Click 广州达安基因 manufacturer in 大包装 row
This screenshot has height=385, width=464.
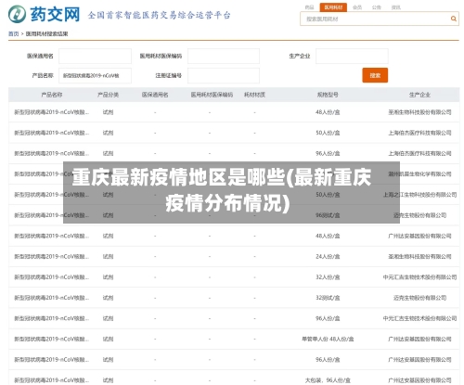[x=419, y=380]
